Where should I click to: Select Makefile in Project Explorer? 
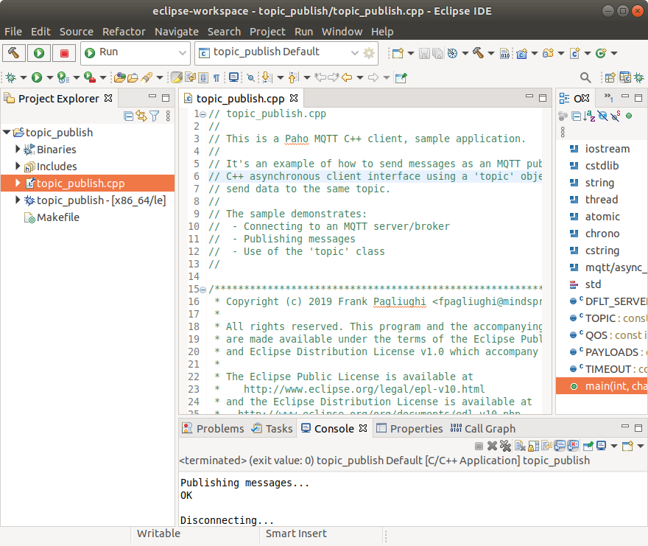[x=58, y=217]
